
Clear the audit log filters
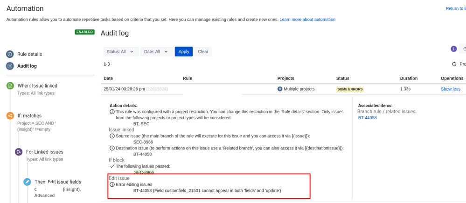tap(203, 52)
